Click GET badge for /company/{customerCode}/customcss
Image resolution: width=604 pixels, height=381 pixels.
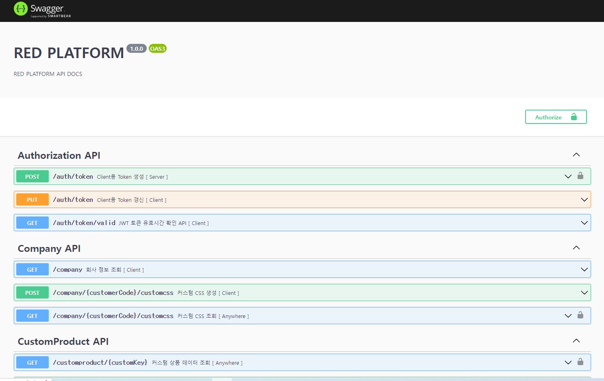tap(33, 316)
